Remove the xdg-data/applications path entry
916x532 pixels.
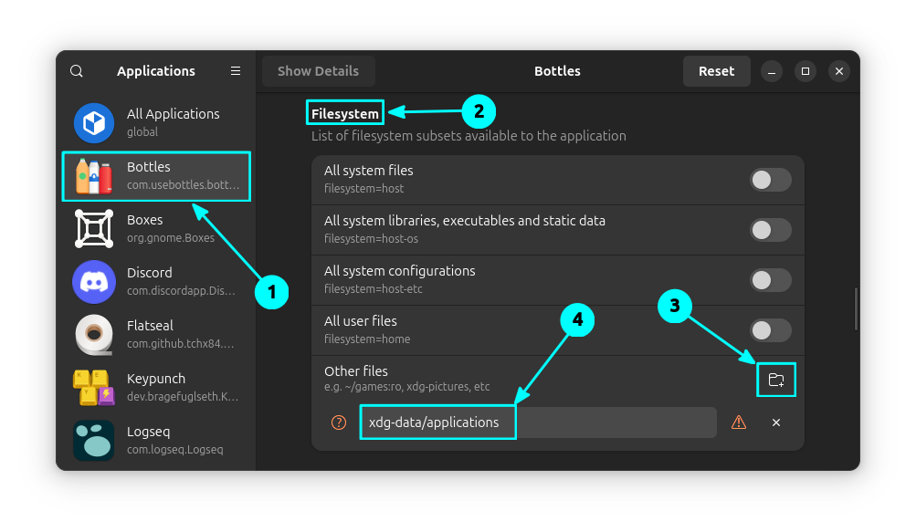click(775, 422)
